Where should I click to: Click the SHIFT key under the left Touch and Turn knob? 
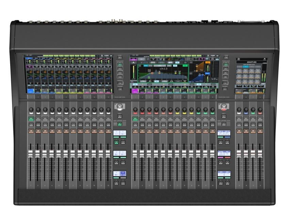120,116
